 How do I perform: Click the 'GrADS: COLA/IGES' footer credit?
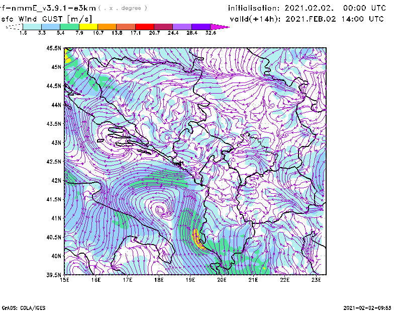[x=24, y=308]
